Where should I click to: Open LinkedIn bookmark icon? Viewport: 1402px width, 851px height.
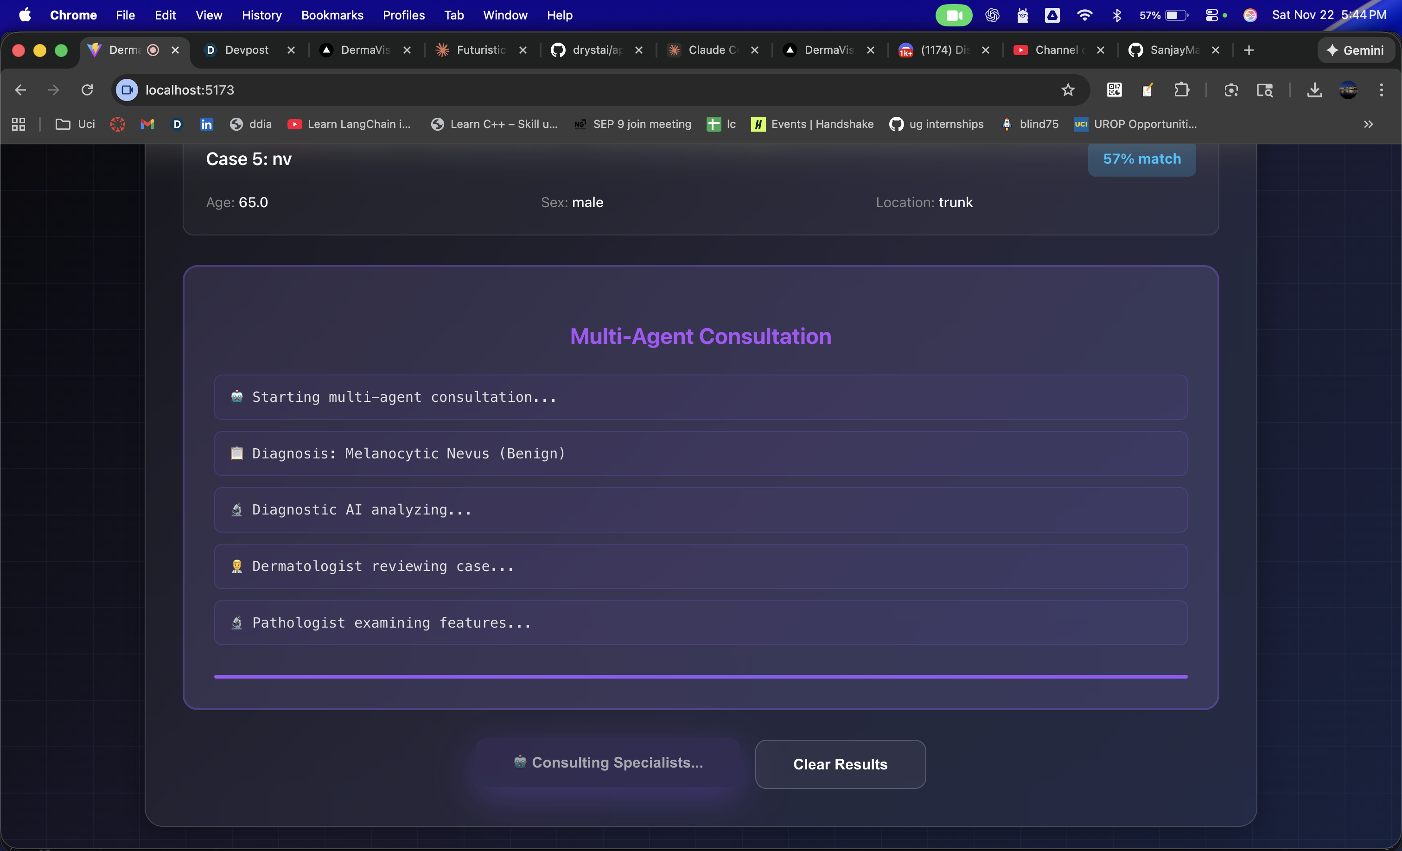pos(207,124)
